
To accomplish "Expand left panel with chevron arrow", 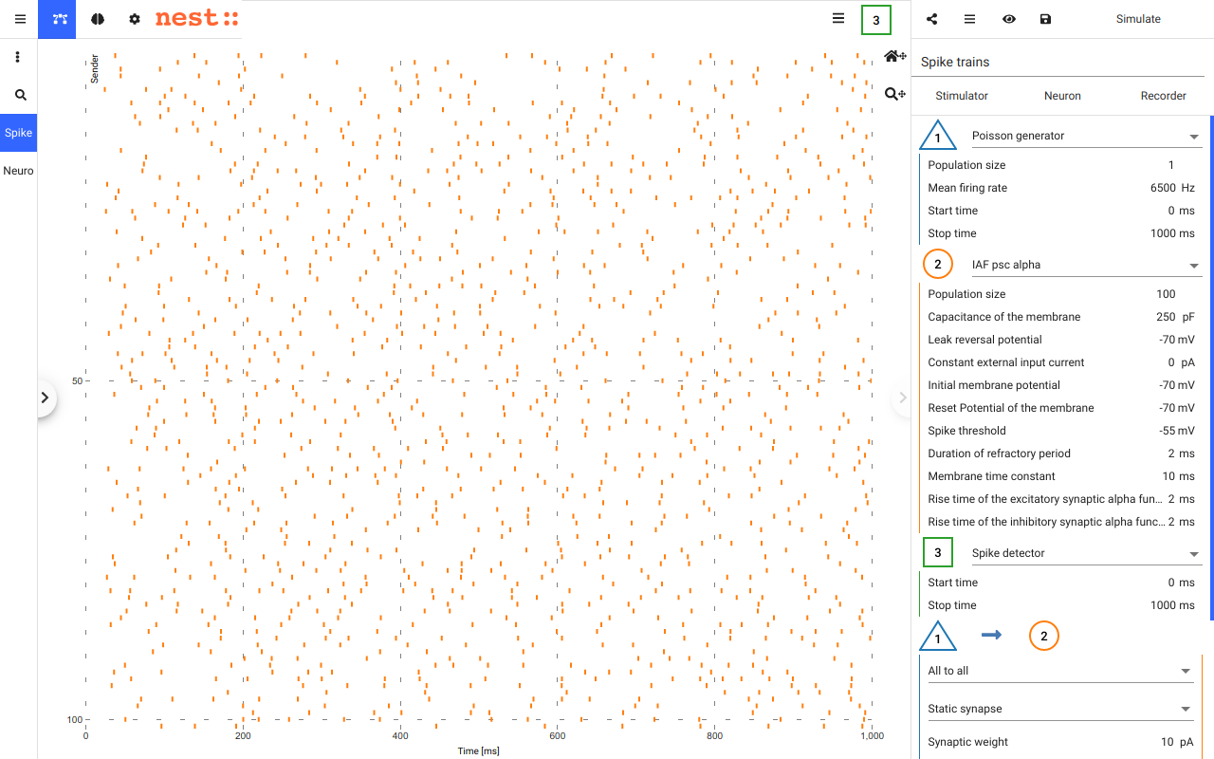I will click(x=45, y=398).
